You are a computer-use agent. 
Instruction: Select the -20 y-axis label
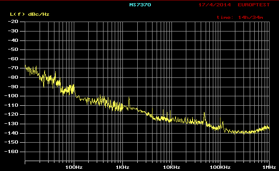pos(13,22)
